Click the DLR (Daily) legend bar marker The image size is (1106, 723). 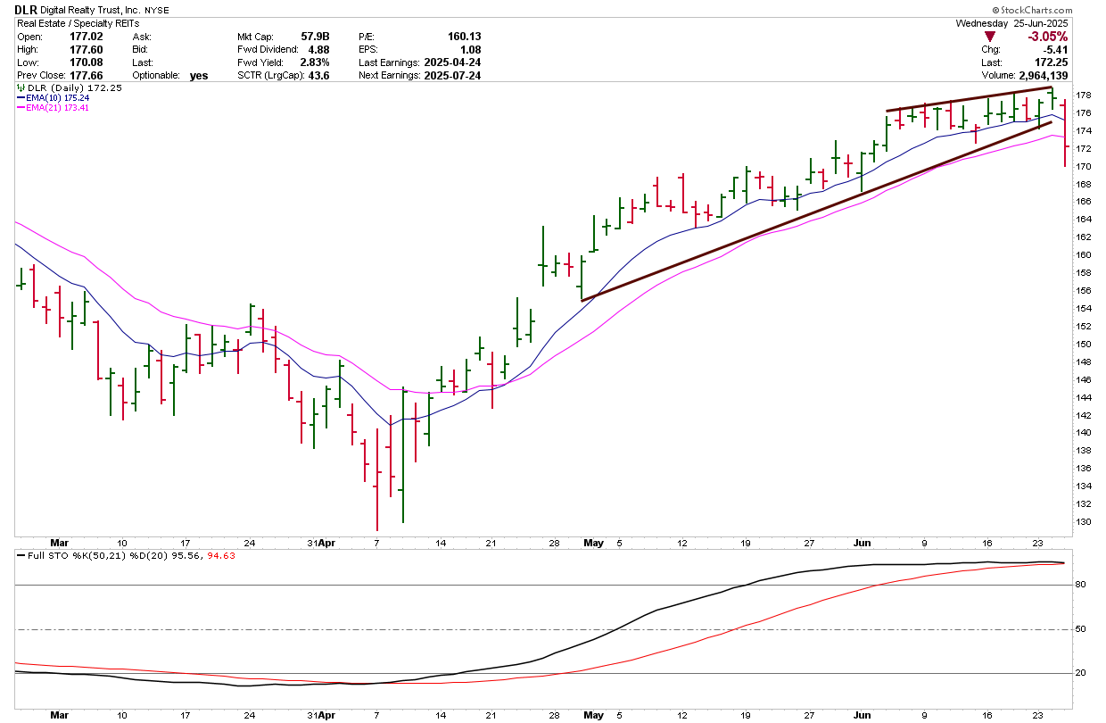tap(20, 88)
